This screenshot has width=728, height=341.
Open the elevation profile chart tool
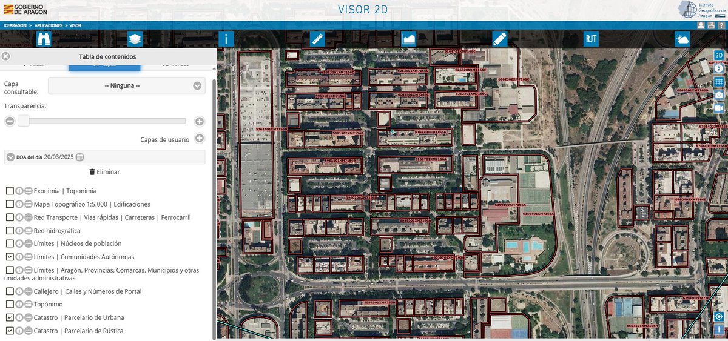409,39
